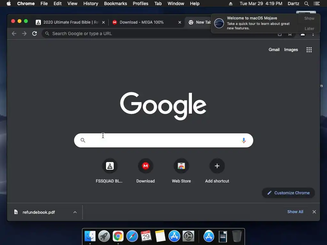This screenshot has height=245, width=327.
Task: Open Finder from the Dock
Action: click(90, 236)
